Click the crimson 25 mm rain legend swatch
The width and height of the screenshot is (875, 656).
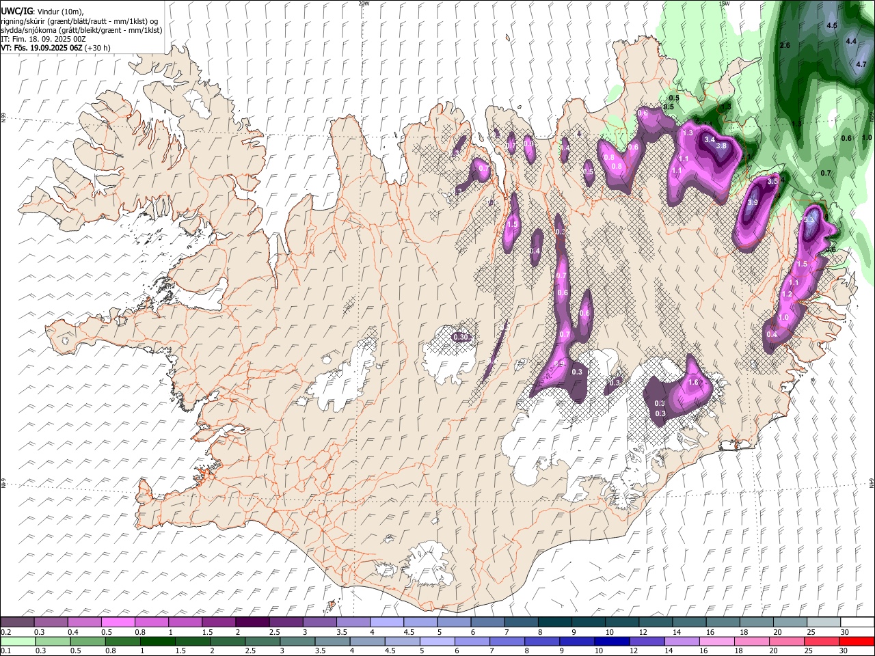(822, 642)
